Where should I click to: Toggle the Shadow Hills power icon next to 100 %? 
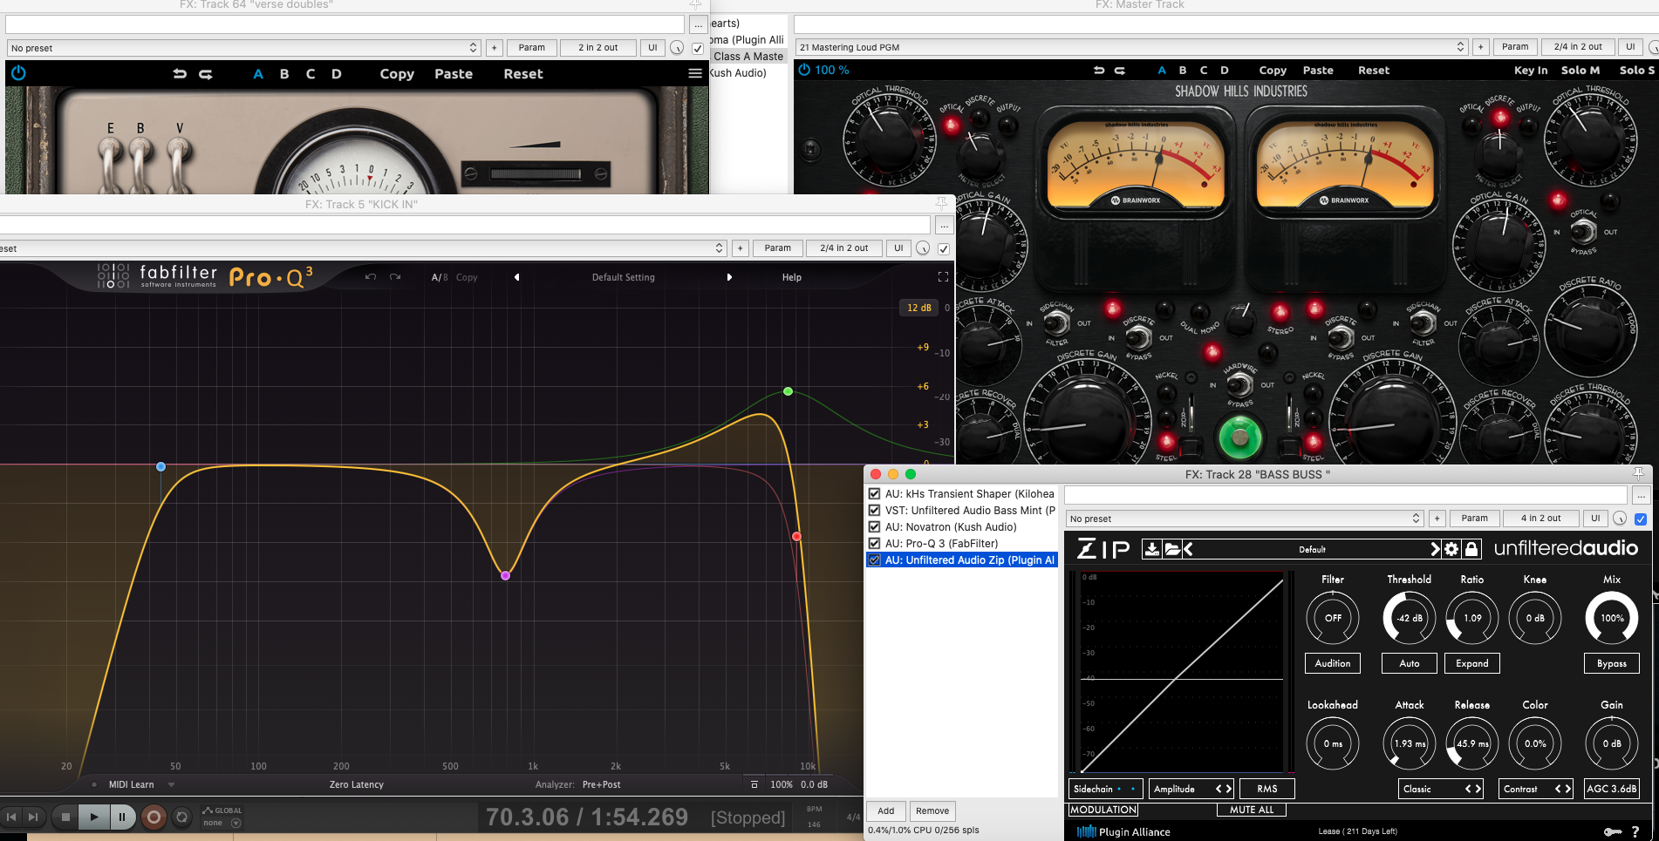click(804, 70)
